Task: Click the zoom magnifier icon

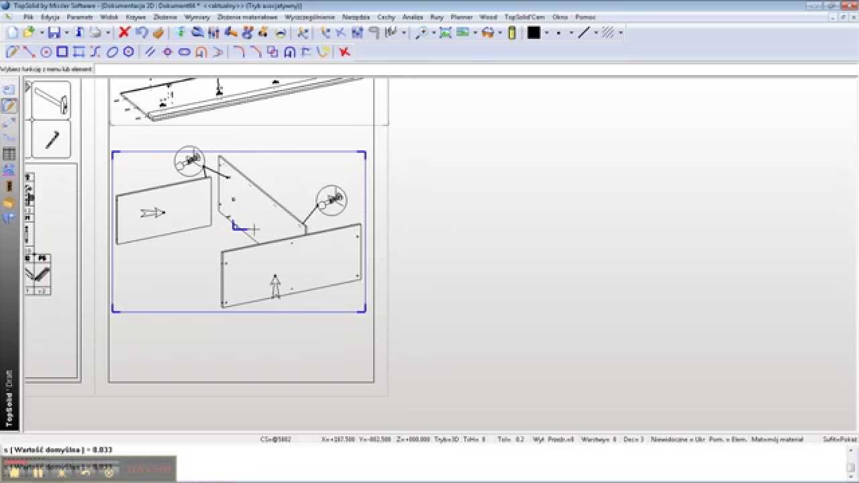Action: [x=421, y=32]
